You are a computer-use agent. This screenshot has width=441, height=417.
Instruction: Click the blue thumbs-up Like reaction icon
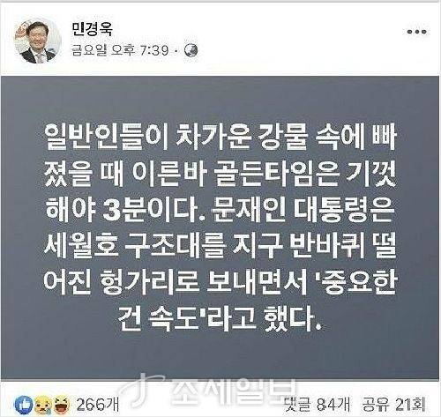click(24, 405)
